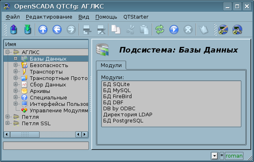The image size is (254, 162).
Task: Click tree scrollbar far-left arrow
Action: point(6,135)
